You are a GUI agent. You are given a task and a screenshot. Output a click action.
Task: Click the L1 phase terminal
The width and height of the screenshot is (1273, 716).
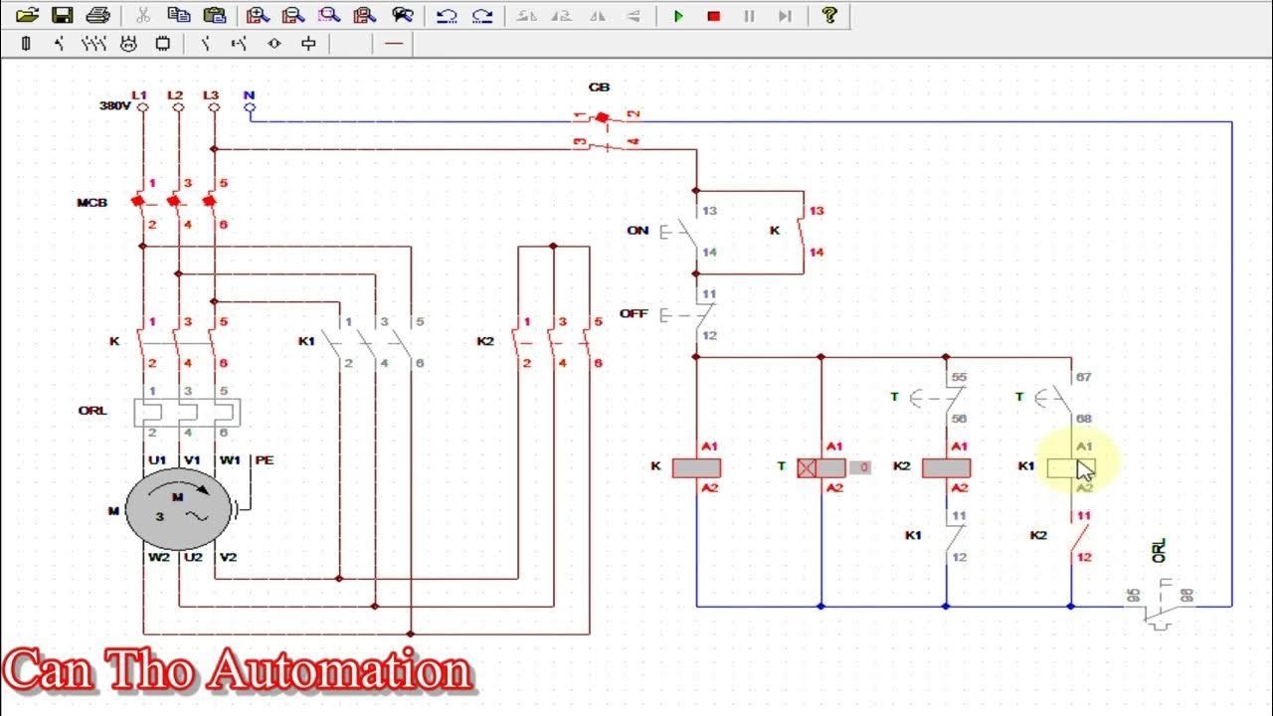(142, 105)
